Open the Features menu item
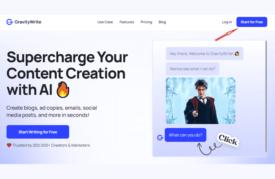The width and height of the screenshot is (275, 179). pos(127,22)
